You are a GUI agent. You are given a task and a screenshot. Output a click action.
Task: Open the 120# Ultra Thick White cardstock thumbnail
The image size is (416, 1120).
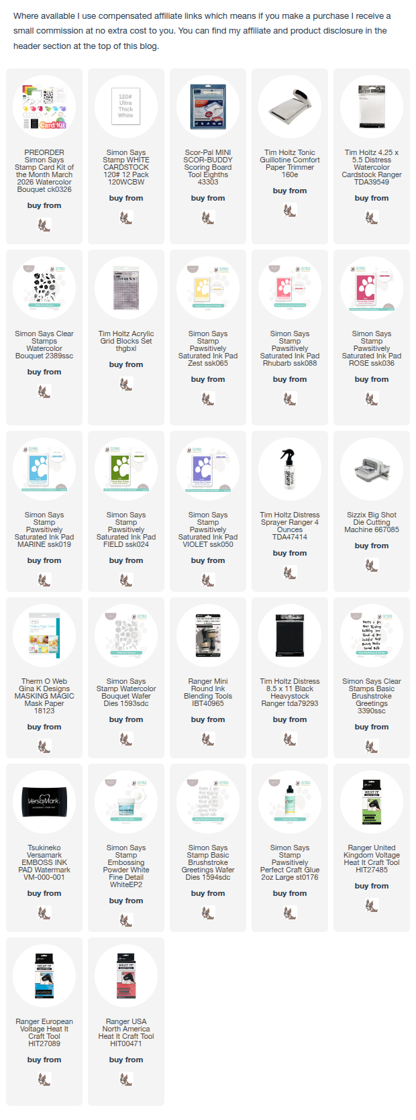pos(126,106)
